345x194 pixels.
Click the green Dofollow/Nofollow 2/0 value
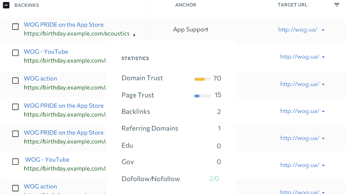click(214, 179)
